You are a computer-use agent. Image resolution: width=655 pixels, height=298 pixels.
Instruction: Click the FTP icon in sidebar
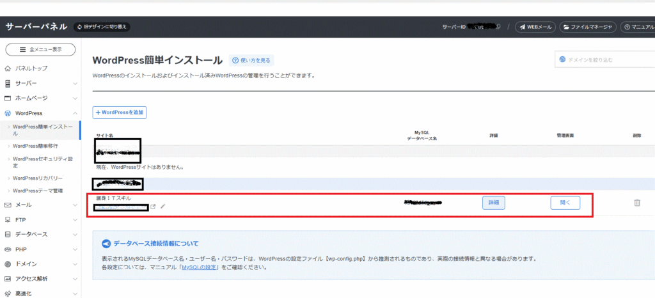pos(8,220)
